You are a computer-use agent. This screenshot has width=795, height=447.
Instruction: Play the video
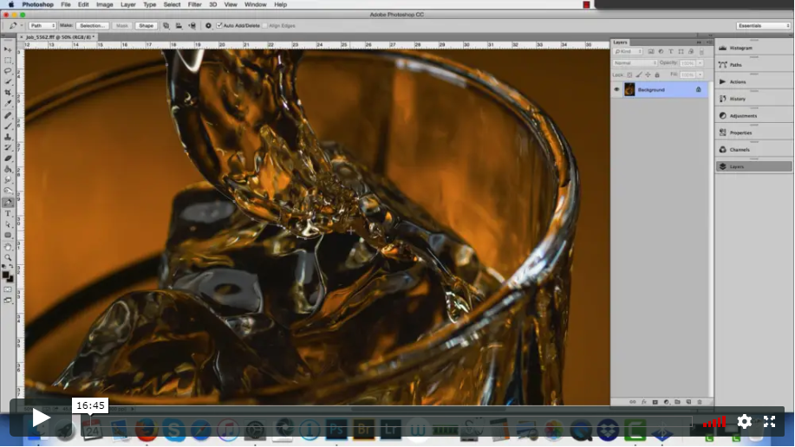pyautogui.click(x=41, y=418)
